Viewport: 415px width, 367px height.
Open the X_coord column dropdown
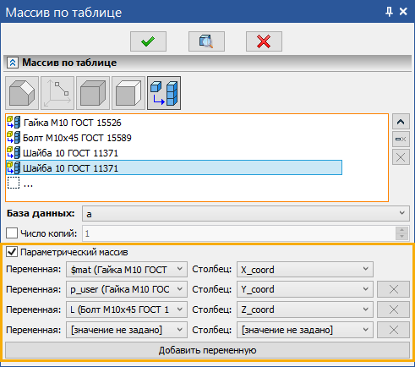(305, 270)
